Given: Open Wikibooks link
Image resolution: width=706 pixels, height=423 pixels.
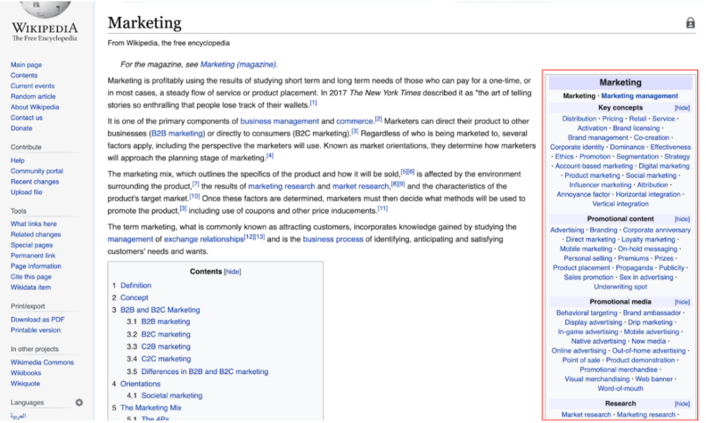Looking at the screenshot, I should [26, 373].
